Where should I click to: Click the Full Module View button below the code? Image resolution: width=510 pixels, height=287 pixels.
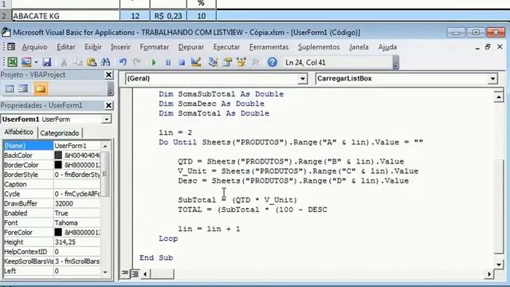[x=135, y=273]
